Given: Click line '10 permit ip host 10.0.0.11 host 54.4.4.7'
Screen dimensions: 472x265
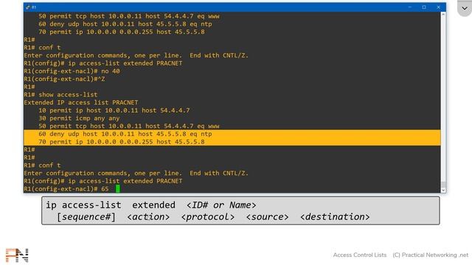Looking at the screenshot, I should click(114, 110).
